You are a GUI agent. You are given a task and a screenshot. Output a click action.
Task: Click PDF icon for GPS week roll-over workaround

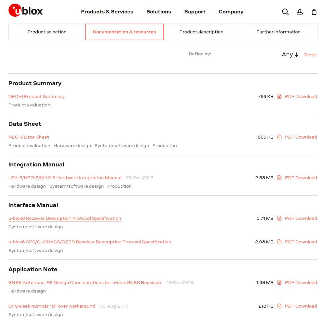(x=279, y=306)
